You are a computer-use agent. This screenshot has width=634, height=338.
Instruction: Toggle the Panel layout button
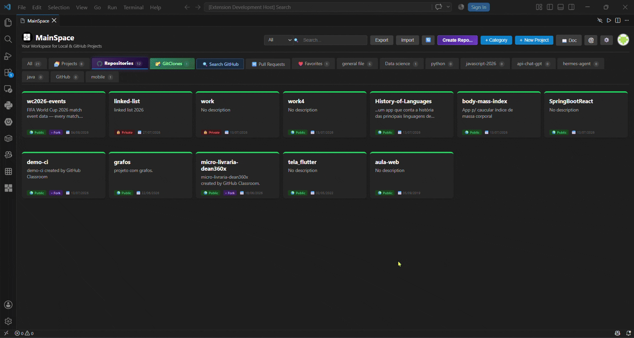[x=561, y=7]
